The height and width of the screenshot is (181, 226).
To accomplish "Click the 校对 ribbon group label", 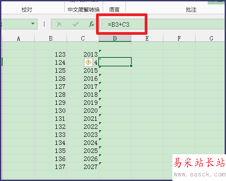I will click(27, 10).
